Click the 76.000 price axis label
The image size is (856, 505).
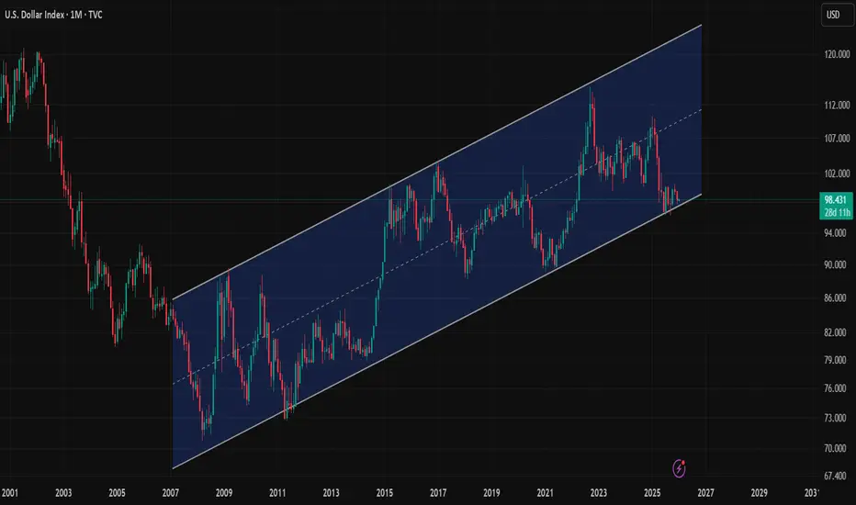pos(837,388)
